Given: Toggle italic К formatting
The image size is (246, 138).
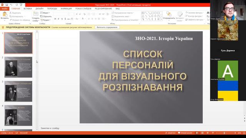Looking at the screenshot, I should [58, 19].
